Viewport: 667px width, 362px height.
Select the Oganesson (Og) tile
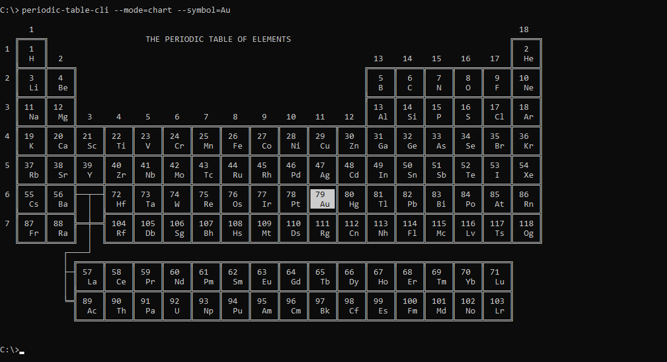pos(526,228)
